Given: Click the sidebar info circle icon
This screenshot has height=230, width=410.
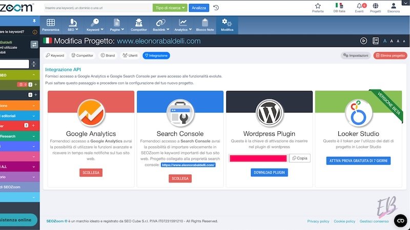Looking at the screenshot, I should click(34, 32).
